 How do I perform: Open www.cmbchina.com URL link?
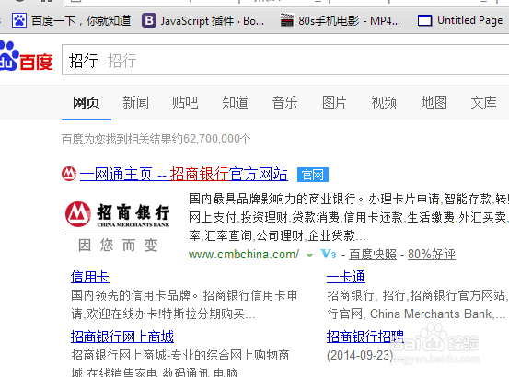click(244, 255)
